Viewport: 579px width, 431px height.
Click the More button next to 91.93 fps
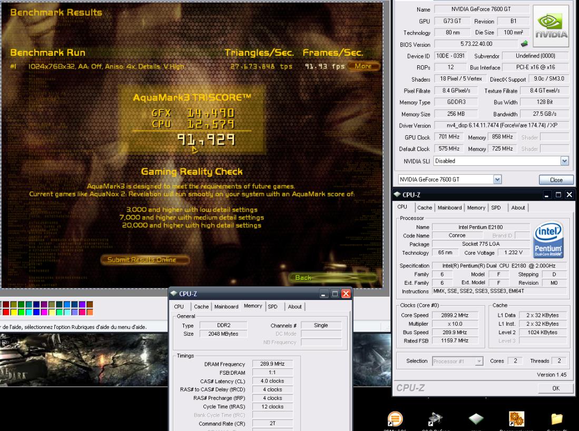(364, 66)
